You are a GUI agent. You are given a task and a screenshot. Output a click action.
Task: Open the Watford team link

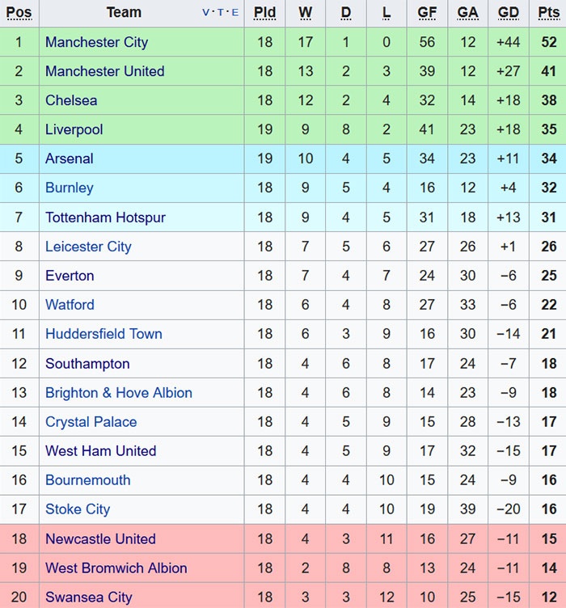click(70, 305)
